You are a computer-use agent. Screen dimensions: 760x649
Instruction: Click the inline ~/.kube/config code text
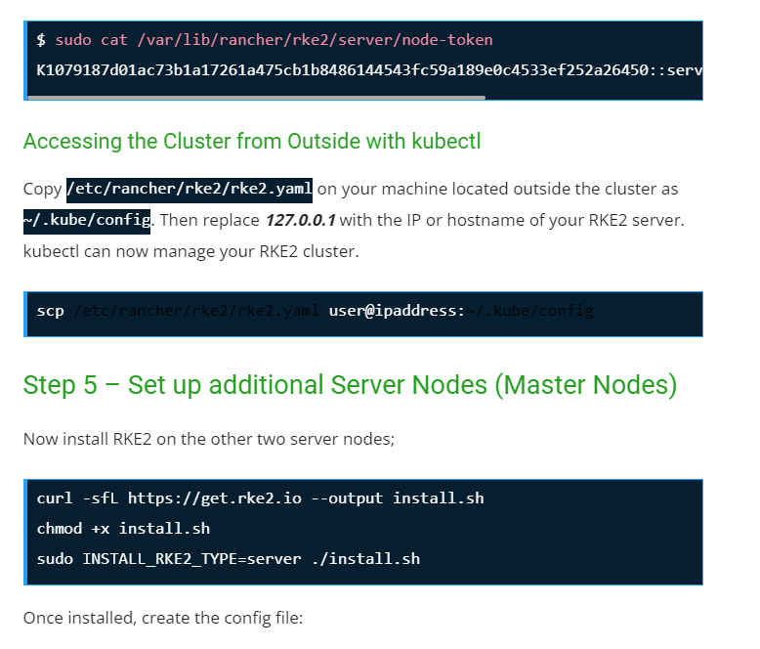[87, 220]
